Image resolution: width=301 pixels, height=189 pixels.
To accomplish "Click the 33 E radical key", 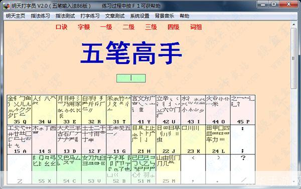I will pyautogui.click(x=69, y=110).
